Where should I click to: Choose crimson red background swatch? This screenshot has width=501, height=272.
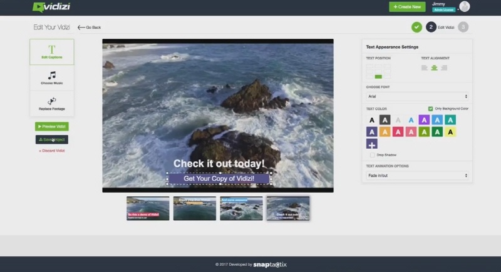click(x=398, y=132)
